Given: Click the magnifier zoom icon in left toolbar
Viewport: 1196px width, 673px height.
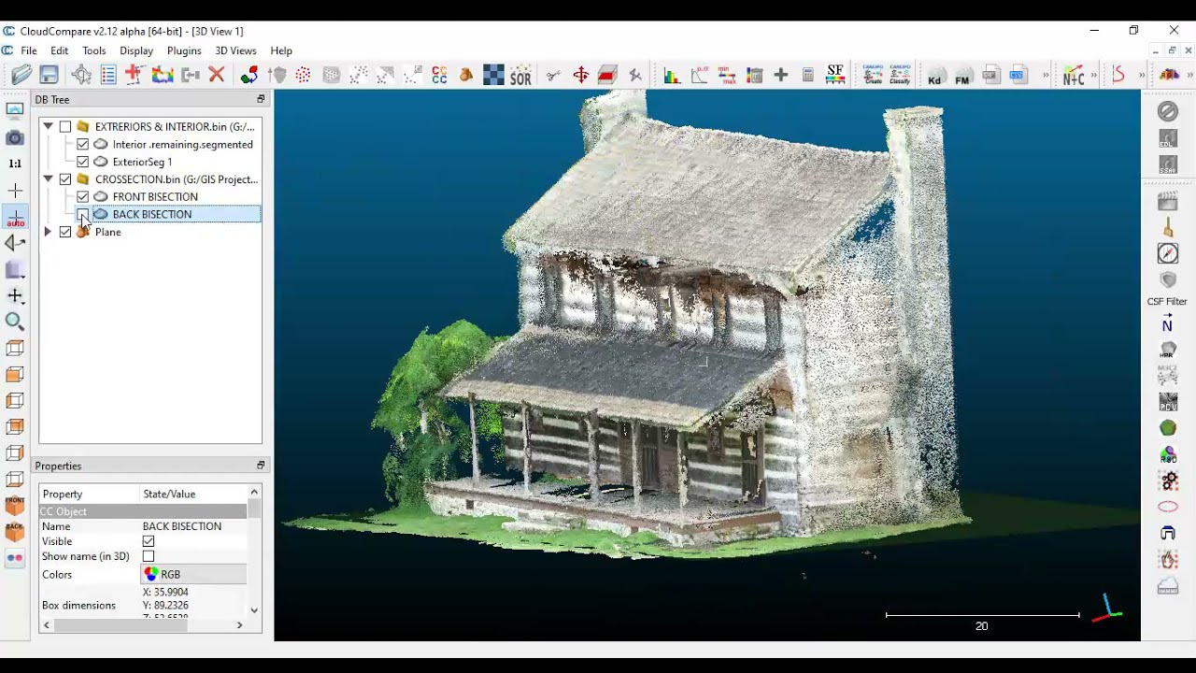Looking at the screenshot, I should 15,322.
